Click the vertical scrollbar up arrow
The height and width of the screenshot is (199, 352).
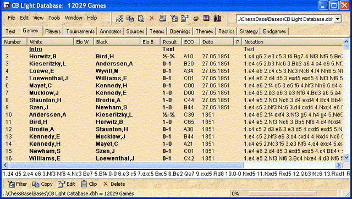[346, 42]
